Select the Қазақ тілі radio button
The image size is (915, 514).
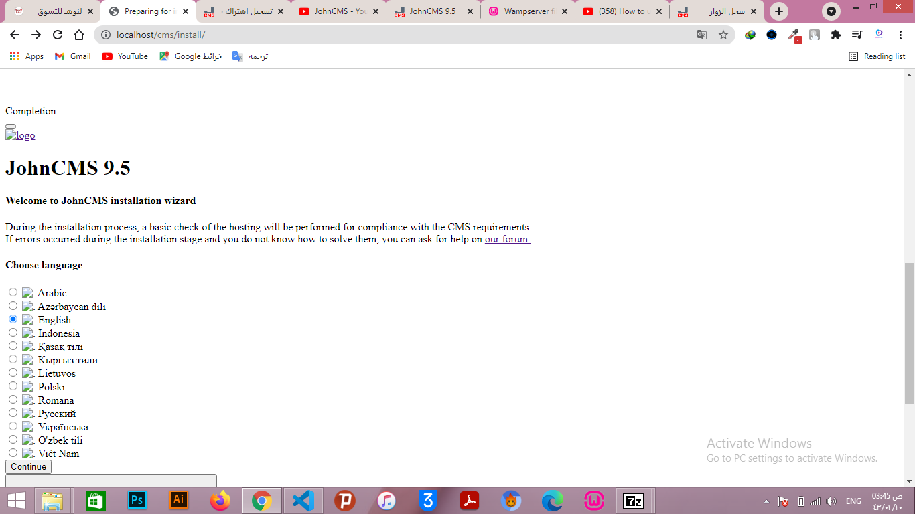pyautogui.click(x=13, y=346)
